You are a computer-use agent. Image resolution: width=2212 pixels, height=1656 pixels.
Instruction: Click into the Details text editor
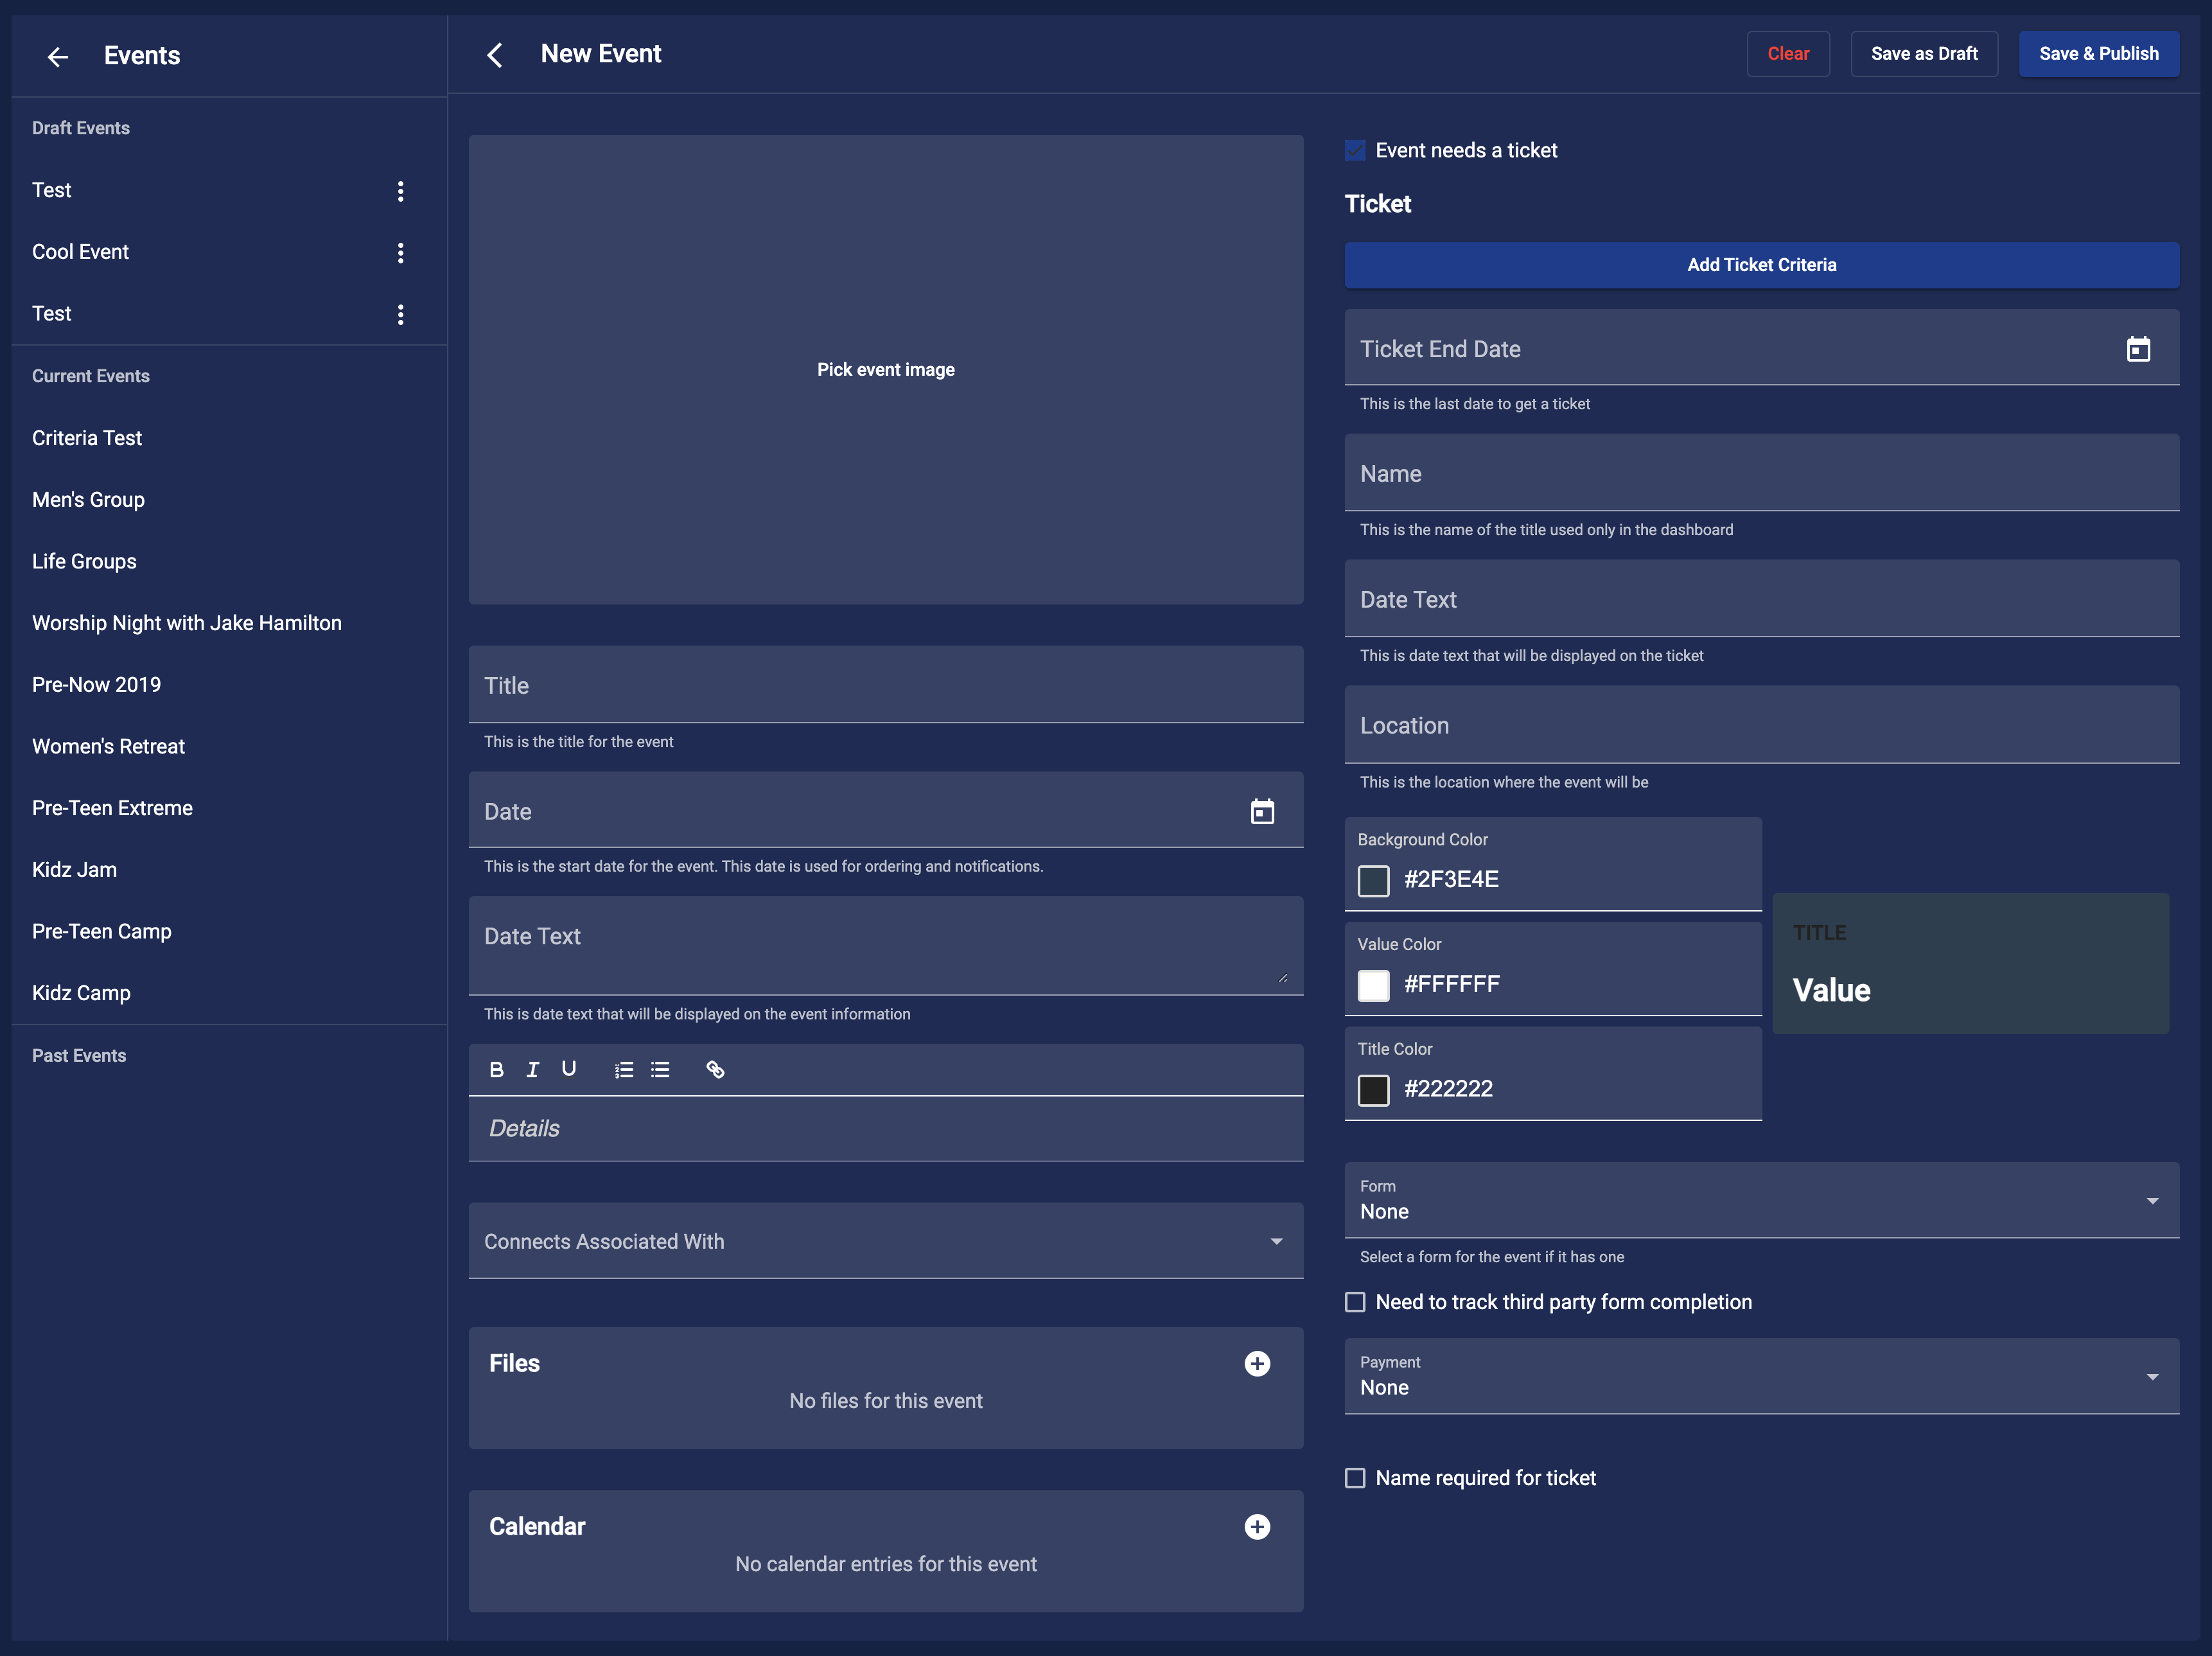pyautogui.click(x=886, y=1128)
